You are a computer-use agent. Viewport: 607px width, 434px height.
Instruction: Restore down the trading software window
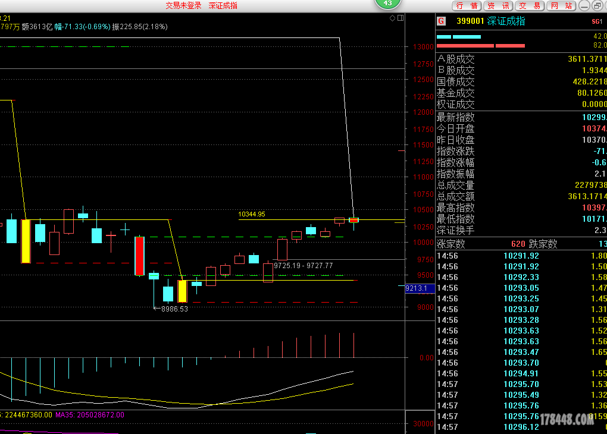pyautogui.click(x=596, y=5)
